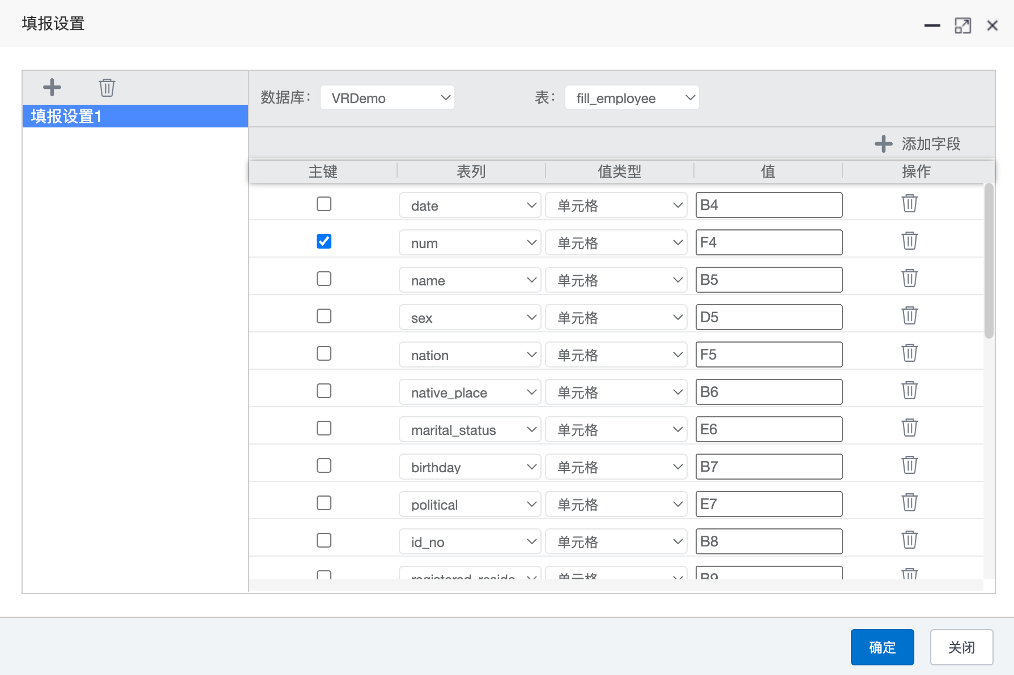The height and width of the screenshot is (675, 1014).
Task: Click the 表列 column header
Action: [471, 171]
